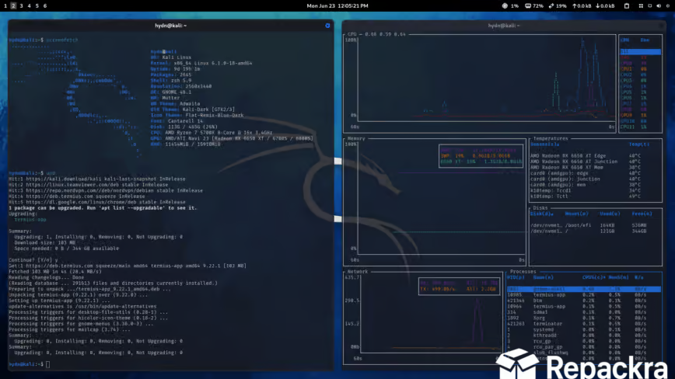Focus the right terminal title hydn@kali
This screenshot has width=675, height=379.
coord(504,26)
